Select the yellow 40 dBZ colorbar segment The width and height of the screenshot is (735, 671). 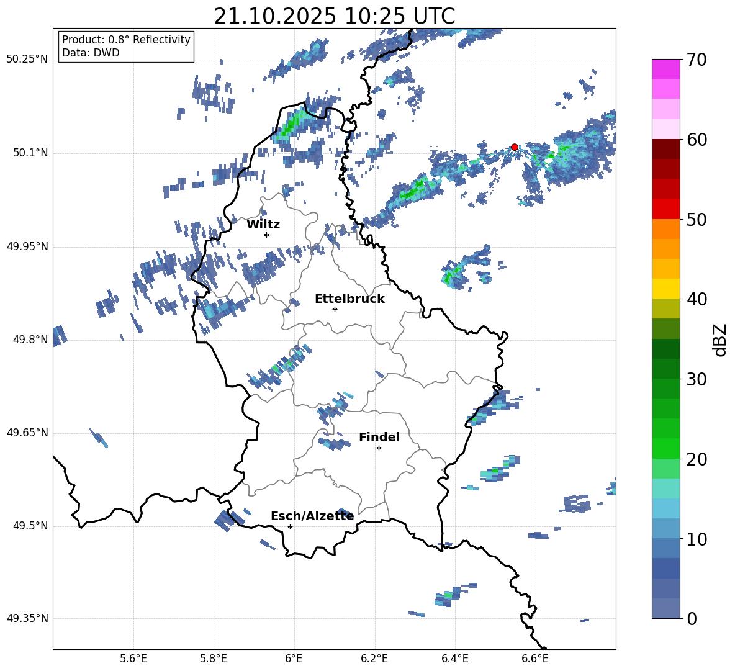point(665,288)
